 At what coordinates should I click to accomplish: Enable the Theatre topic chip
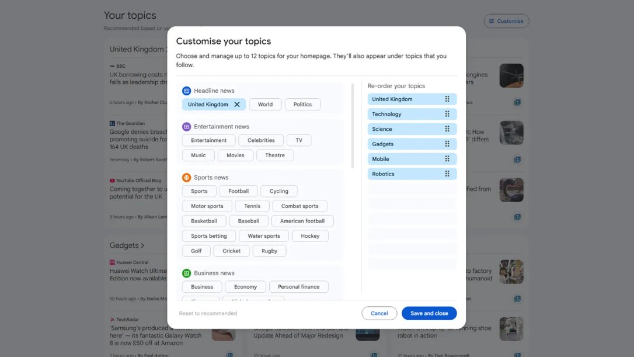coord(275,155)
